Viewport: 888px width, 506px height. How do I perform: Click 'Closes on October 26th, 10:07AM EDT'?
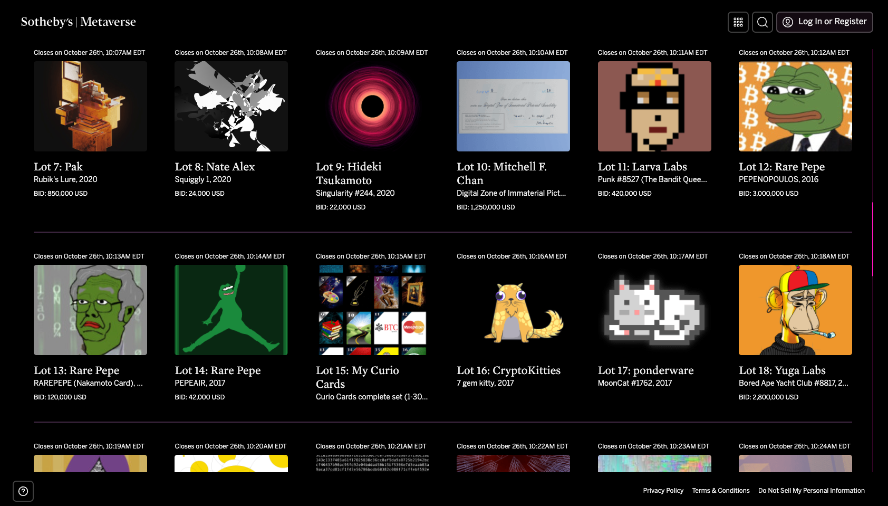[x=90, y=53]
